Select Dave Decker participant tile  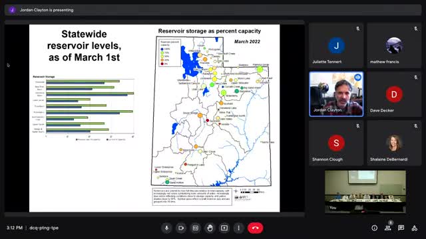point(394,94)
